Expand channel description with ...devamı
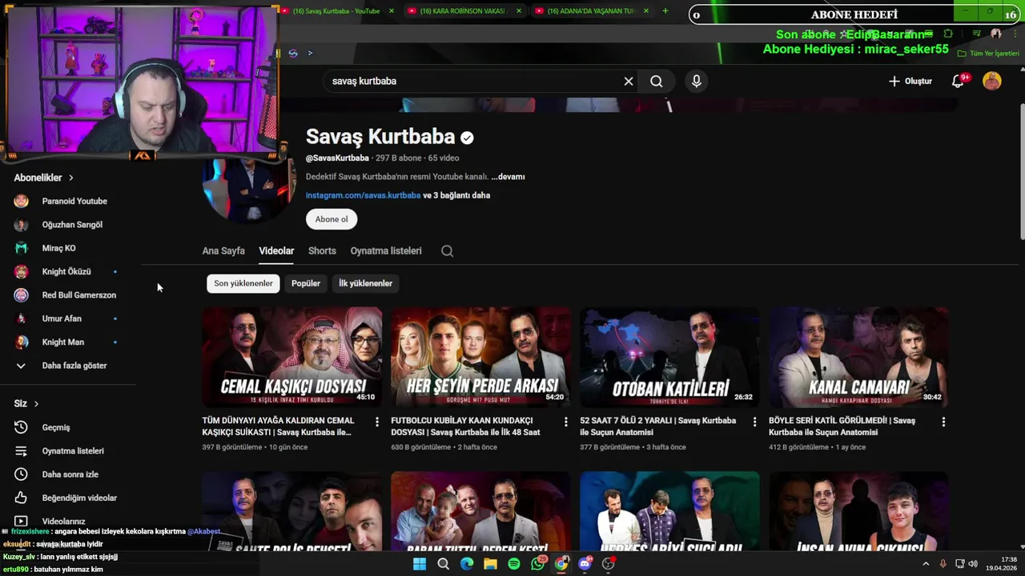 click(x=508, y=177)
